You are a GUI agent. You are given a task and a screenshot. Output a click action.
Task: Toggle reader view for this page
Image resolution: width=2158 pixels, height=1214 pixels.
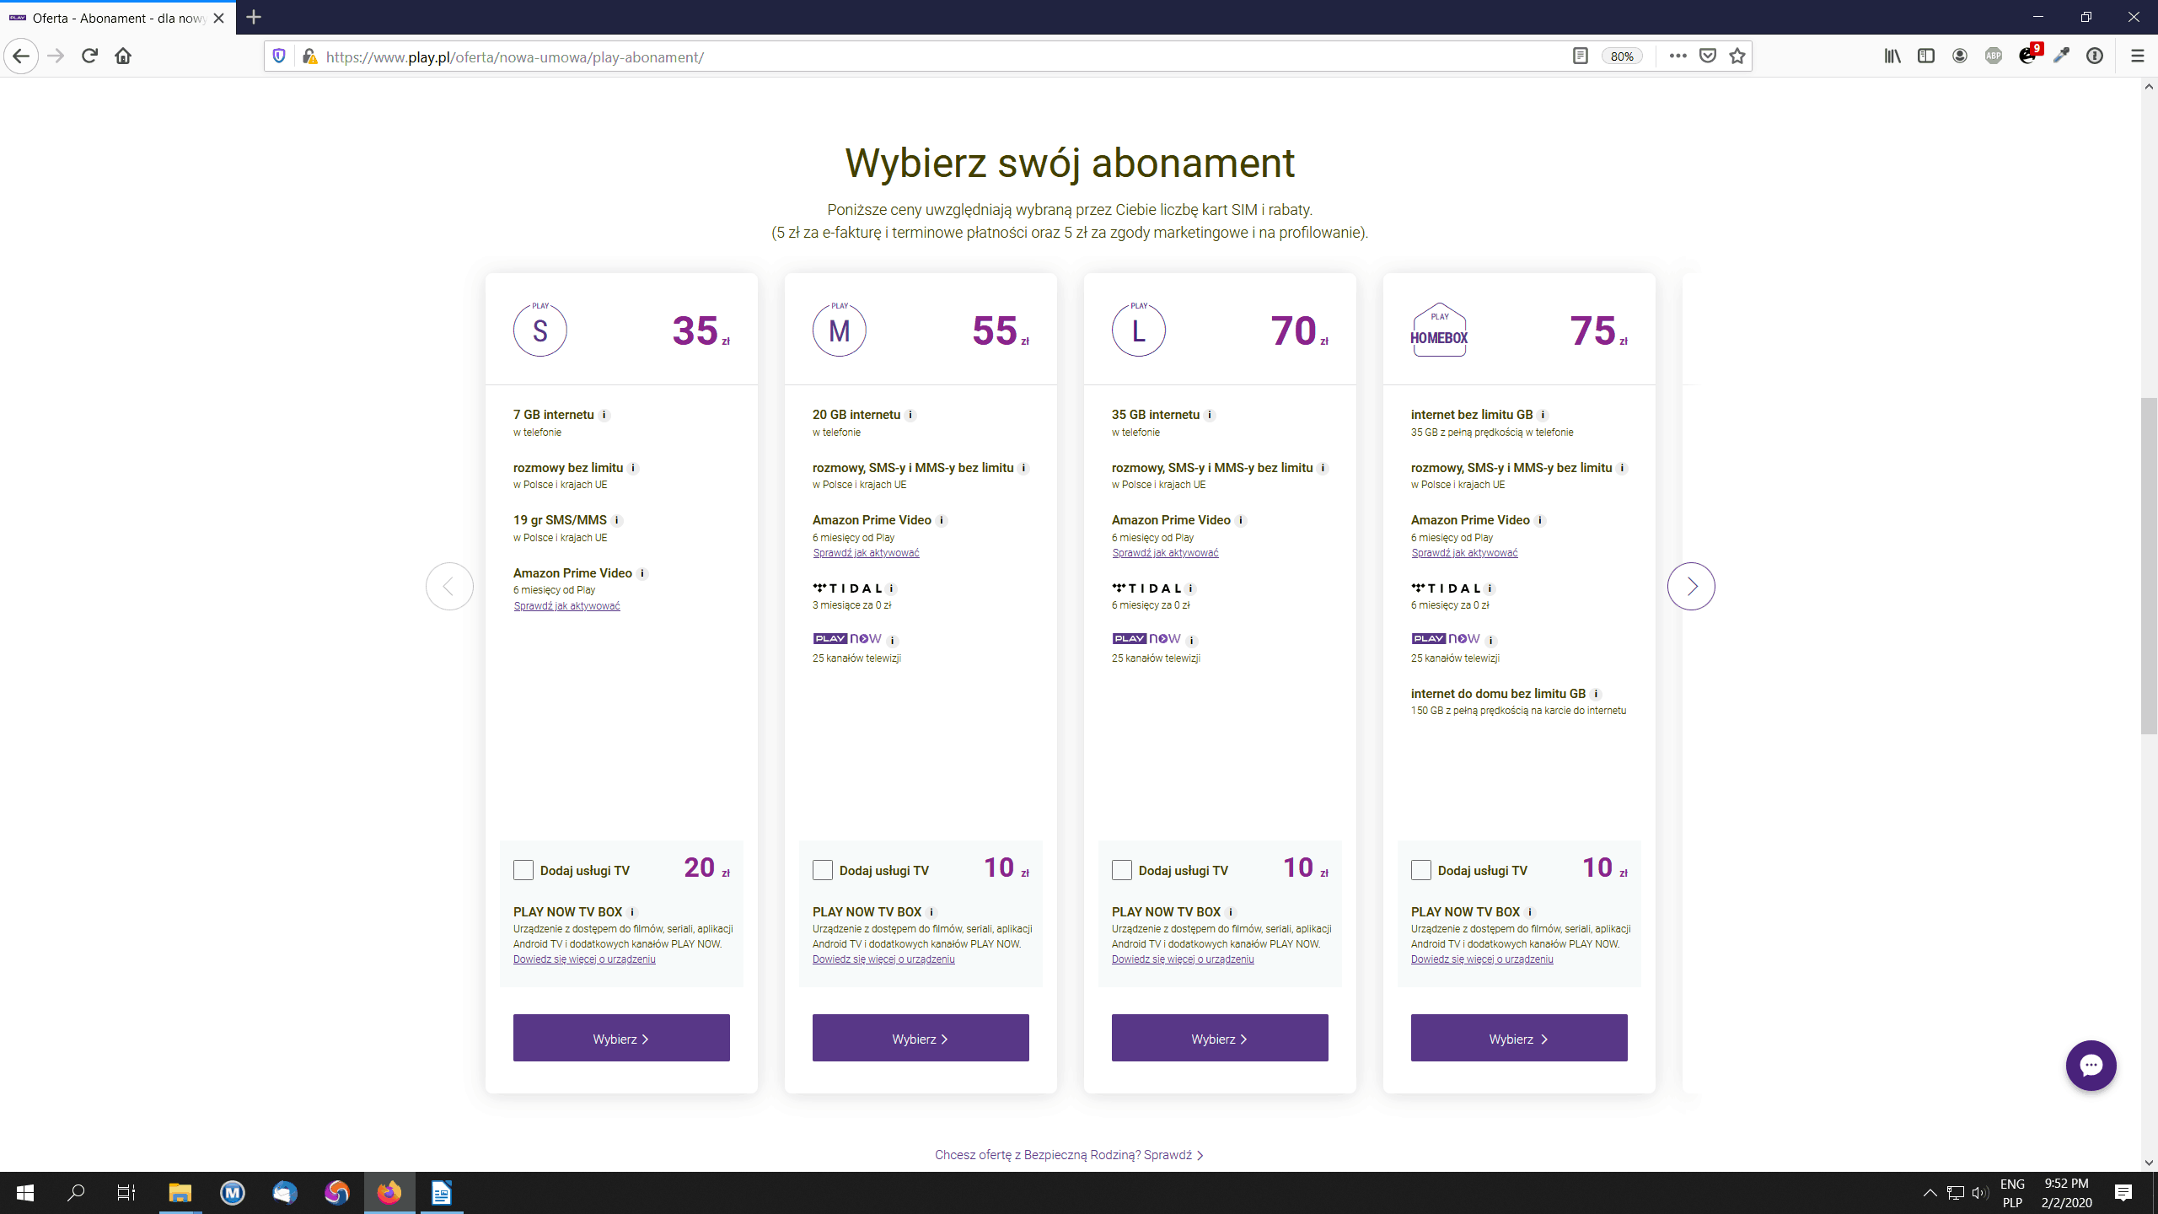pos(1581,56)
